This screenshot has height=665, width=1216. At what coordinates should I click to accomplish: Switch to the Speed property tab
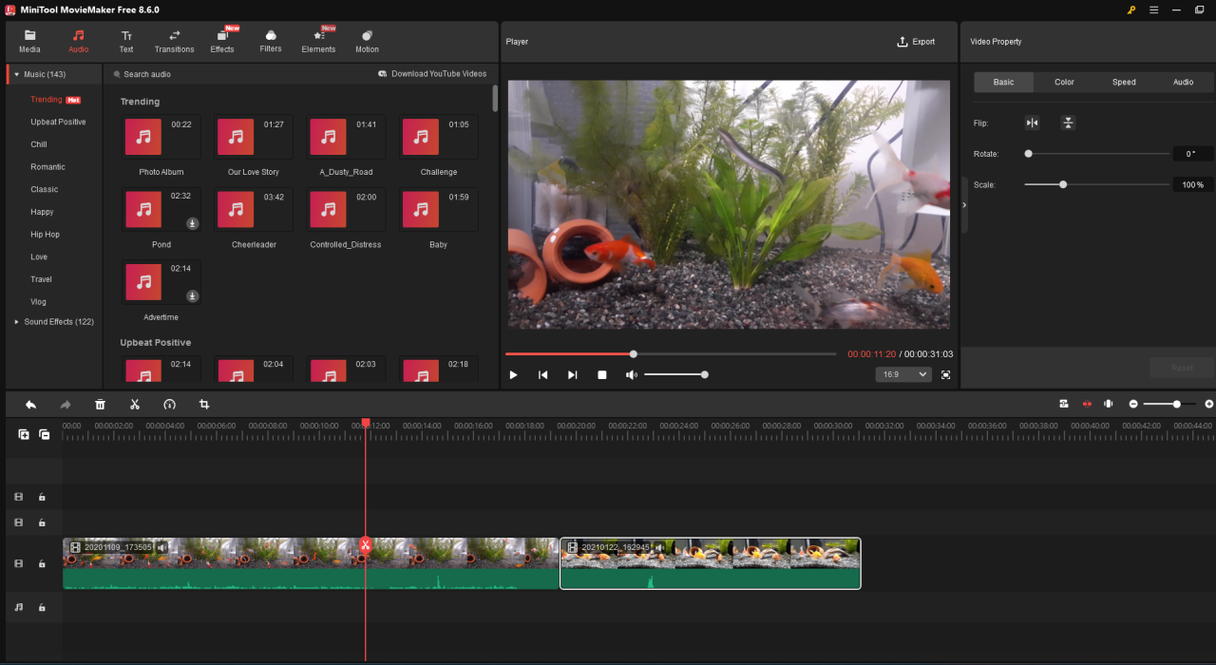[x=1124, y=82]
